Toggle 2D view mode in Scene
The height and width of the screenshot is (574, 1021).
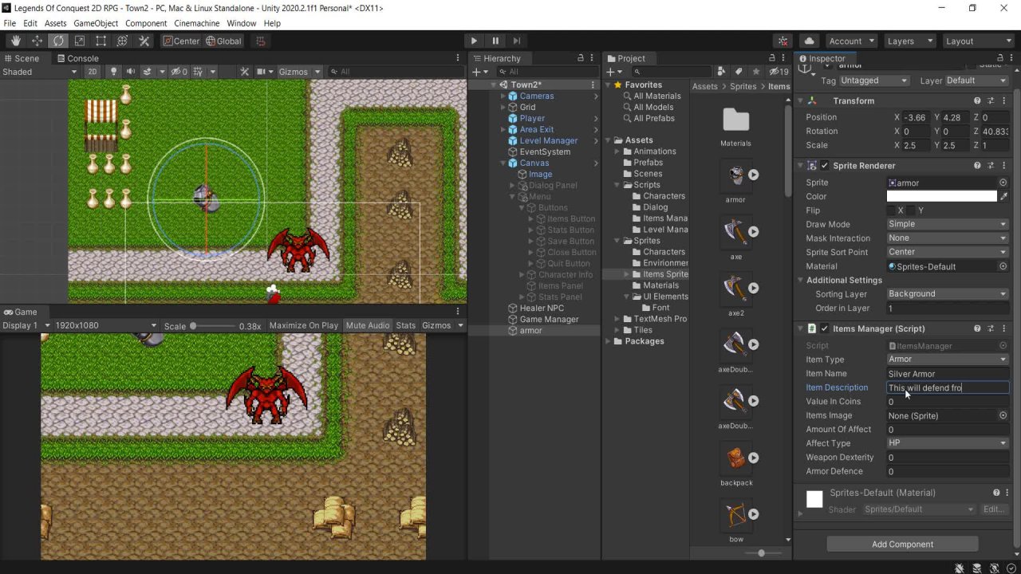click(x=93, y=72)
